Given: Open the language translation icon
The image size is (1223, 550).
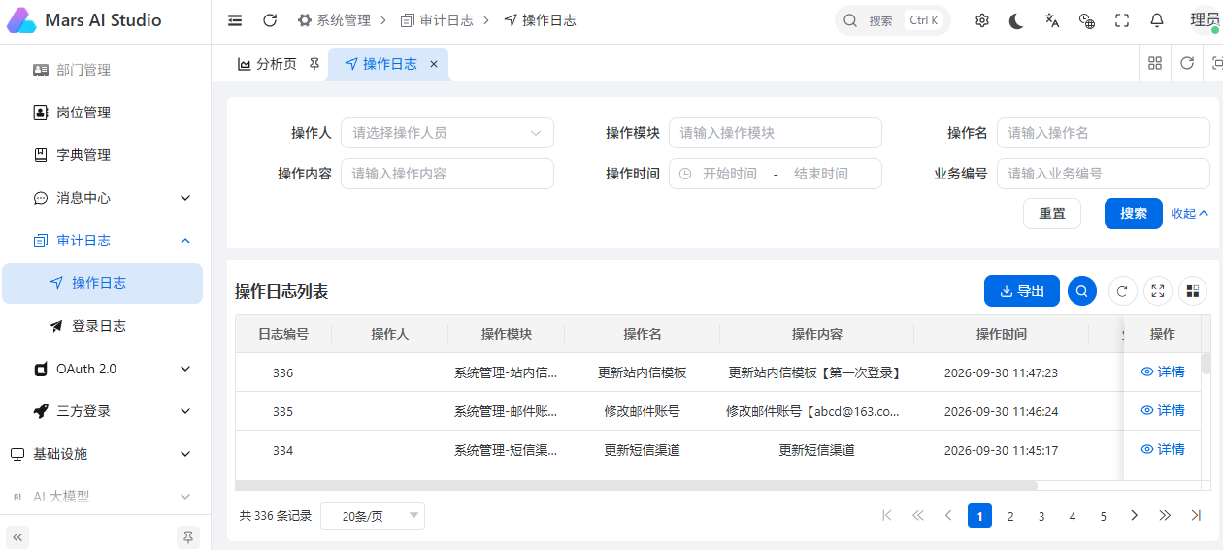Looking at the screenshot, I should coord(1052,20).
